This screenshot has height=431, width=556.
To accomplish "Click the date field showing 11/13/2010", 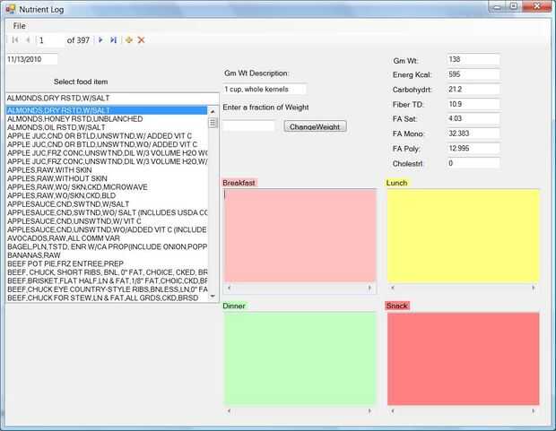I will click(31, 59).
